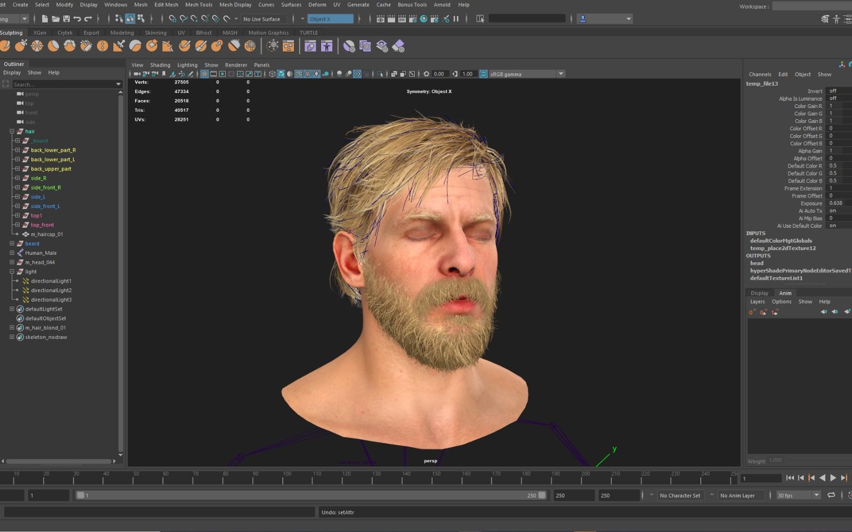
Task: Open the sRGB gamma view transform dropdown
Action: (561, 74)
